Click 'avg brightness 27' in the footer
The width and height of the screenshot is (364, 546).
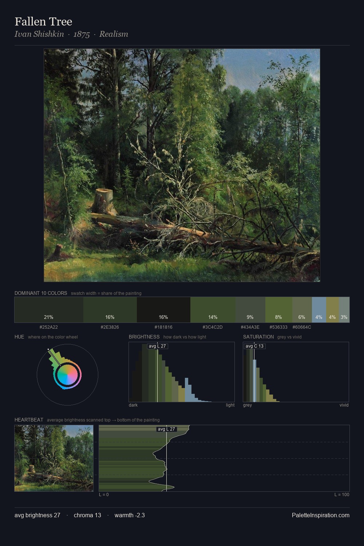tap(37, 515)
